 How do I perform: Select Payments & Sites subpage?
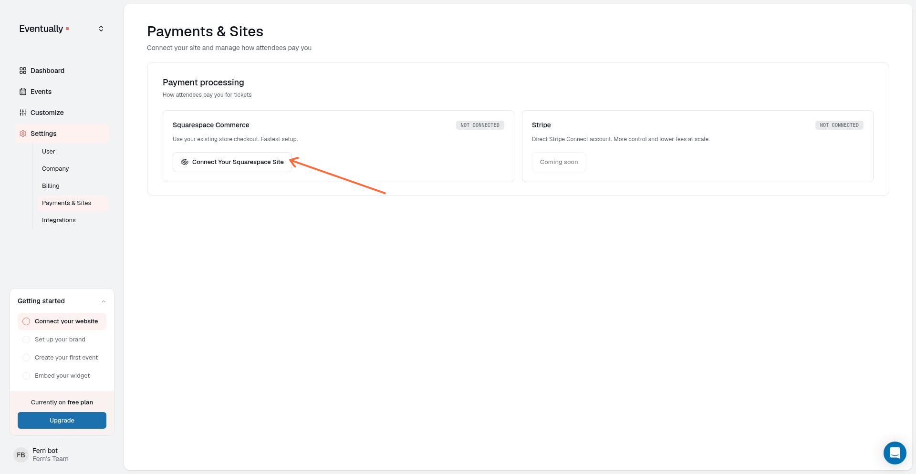[73, 203]
